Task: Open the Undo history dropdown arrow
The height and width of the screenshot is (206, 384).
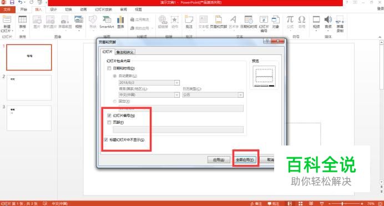Action: click(x=25, y=2)
